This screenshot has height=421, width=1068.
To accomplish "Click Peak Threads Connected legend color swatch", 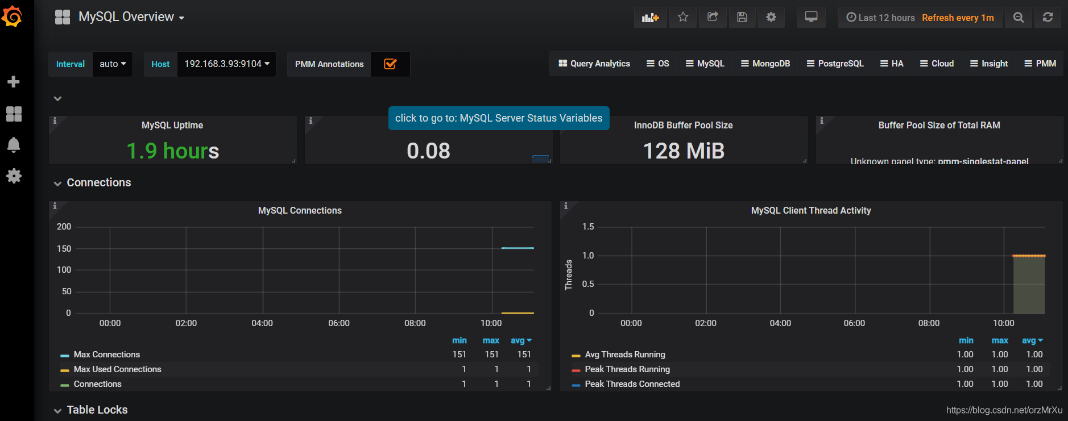I will 576,385.
